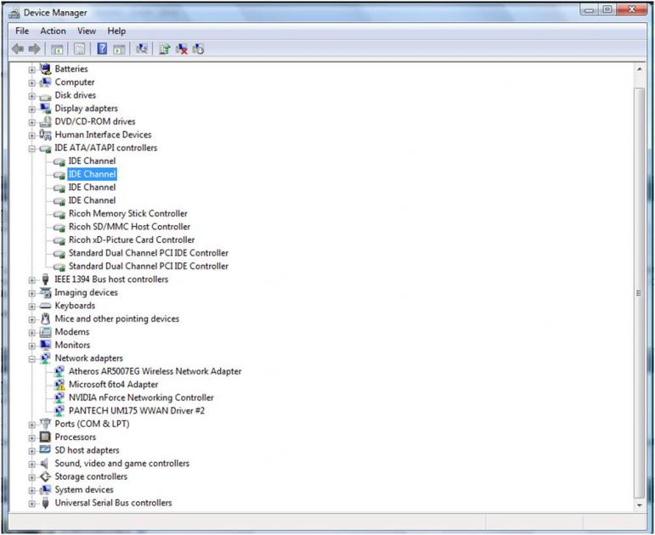Image resolution: width=655 pixels, height=535 pixels.
Task: Expand the SD host adapters node
Action: (31, 451)
